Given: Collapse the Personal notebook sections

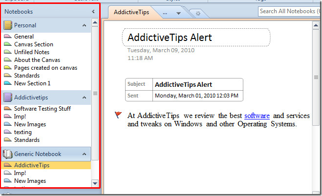Looking at the screenshot, I should pyautogui.click(x=84, y=25).
